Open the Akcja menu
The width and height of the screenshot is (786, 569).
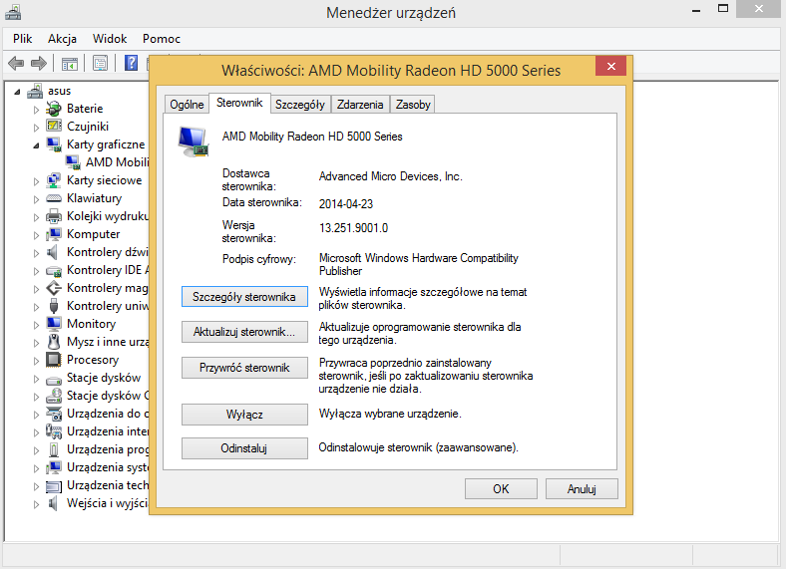click(62, 38)
